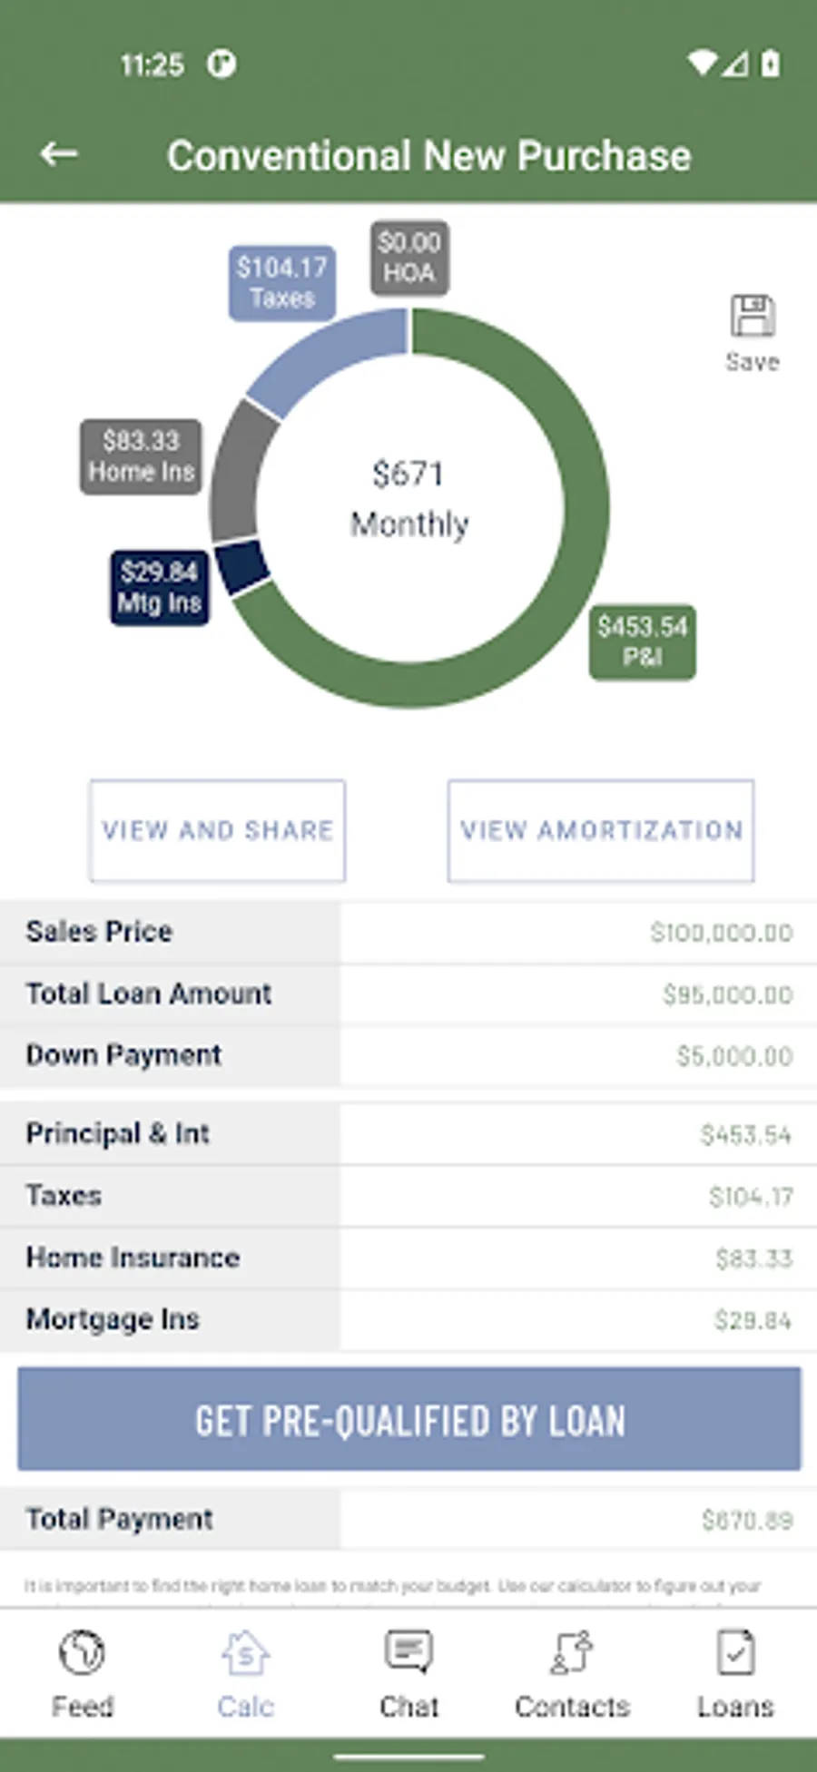Viewport: 817px width, 1772px height.
Task: Edit the Down Payment amount field
Action: pyautogui.click(x=579, y=1056)
